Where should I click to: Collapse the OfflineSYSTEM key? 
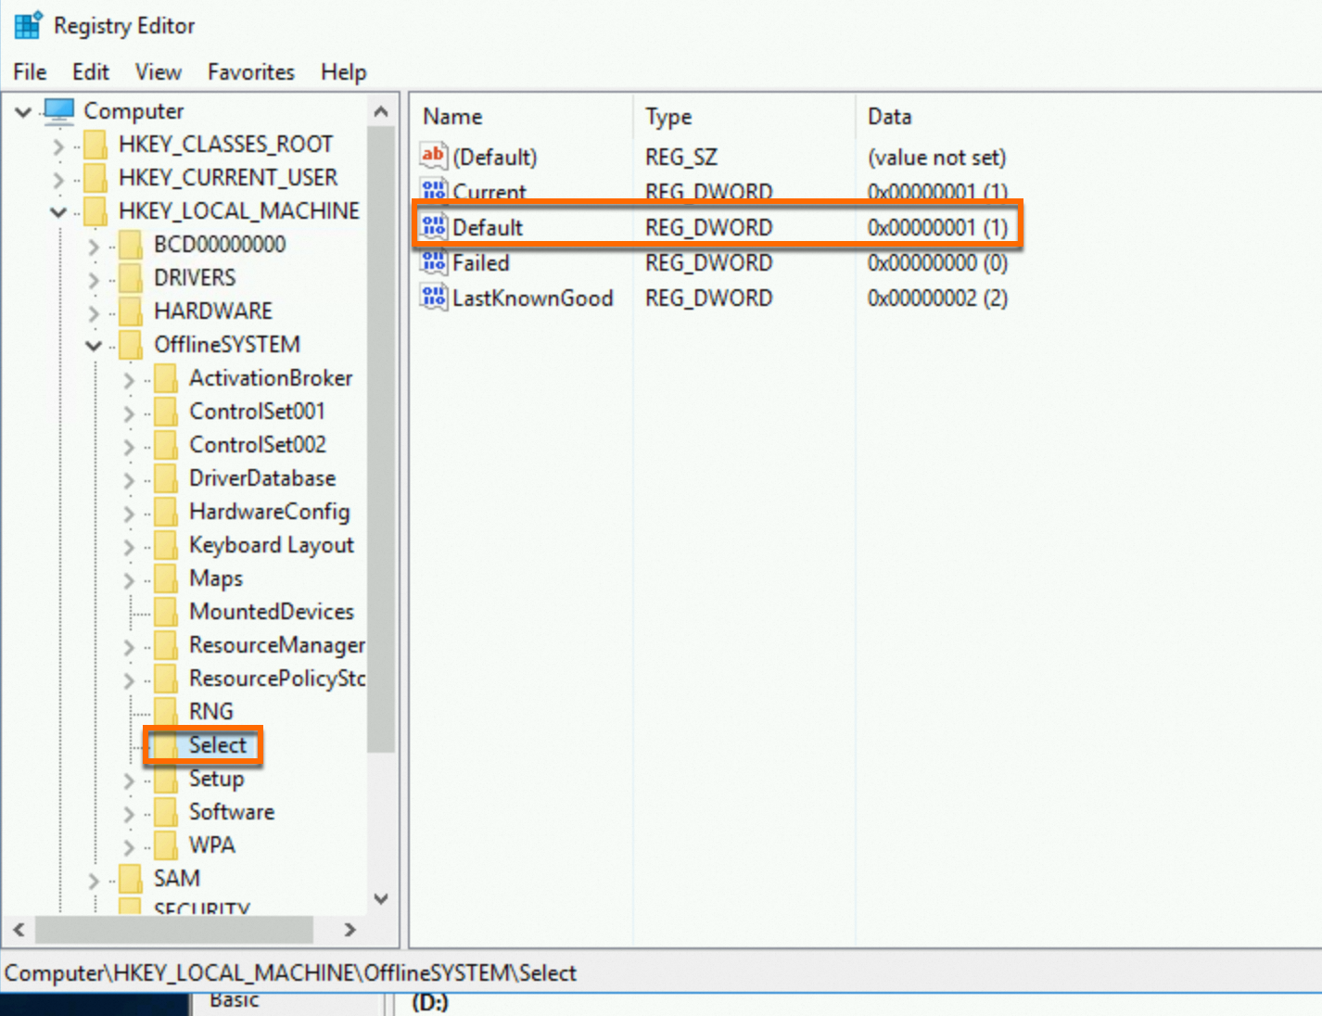tap(94, 346)
